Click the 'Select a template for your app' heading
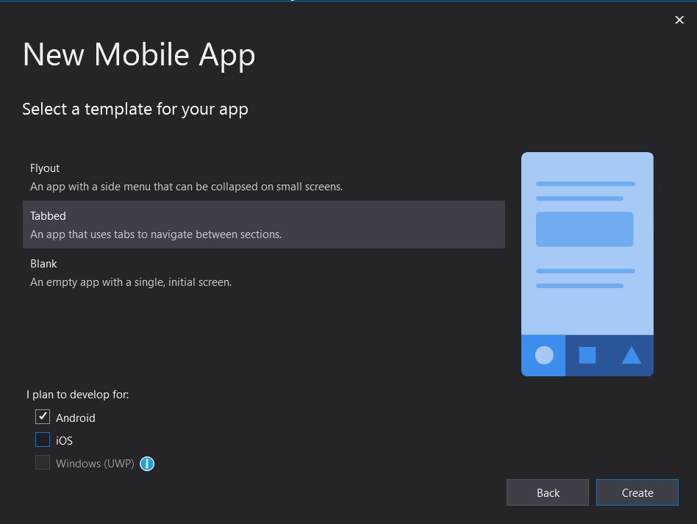The width and height of the screenshot is (697, 524). tap(135, 109)
